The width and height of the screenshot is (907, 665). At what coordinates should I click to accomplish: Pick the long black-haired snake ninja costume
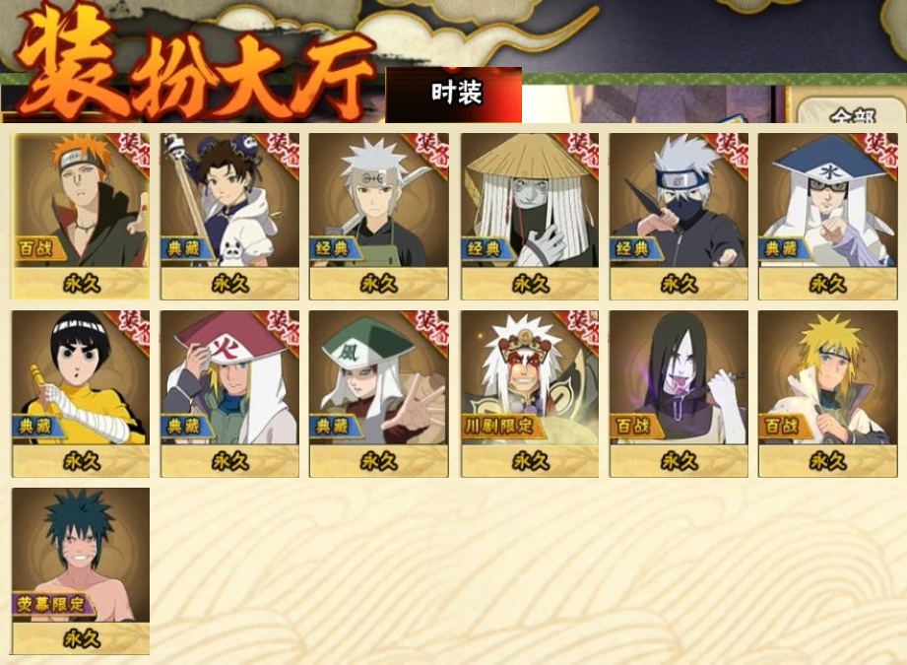tap(679, 393)
